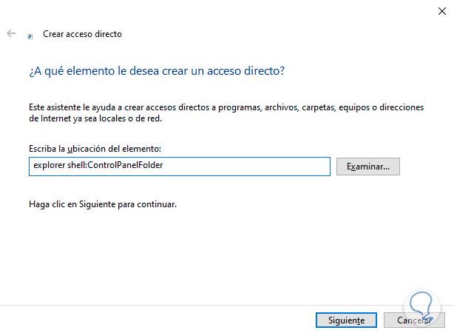Screen dimensions: 454x336
Task: Click the word "directo" in the window title
Action: [108, 34]
